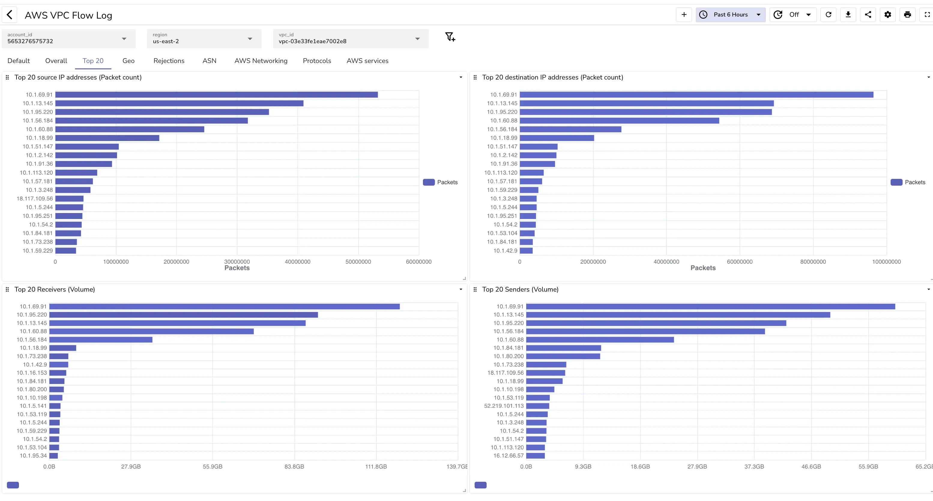This screenshot has height=501, width=933.
Task: Toggle Packets legend in source IP chart
Action: click(x=440, y=182)
